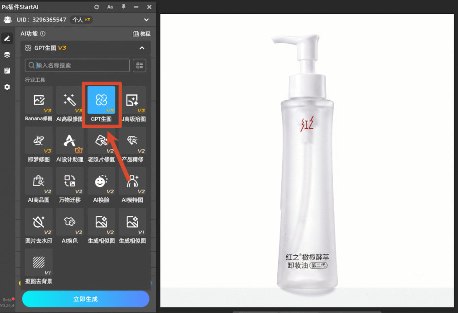
Task: Open the Banana修图 tool
Action: point(38,104)
